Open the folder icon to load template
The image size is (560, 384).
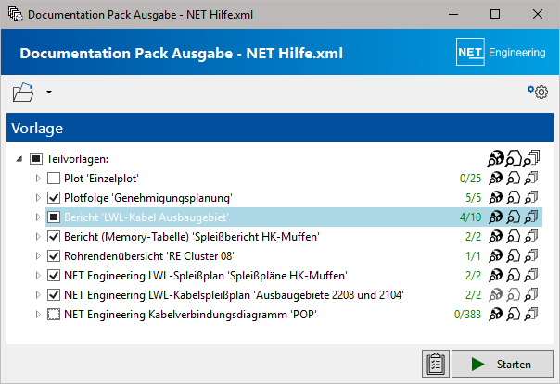tap(23, 93)
